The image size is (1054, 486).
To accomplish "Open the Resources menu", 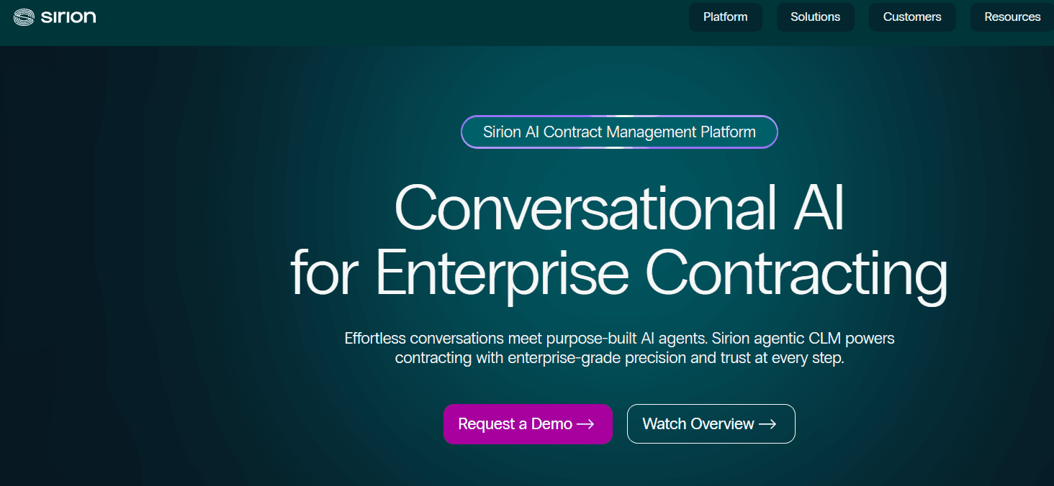I will coord(1012,17).
